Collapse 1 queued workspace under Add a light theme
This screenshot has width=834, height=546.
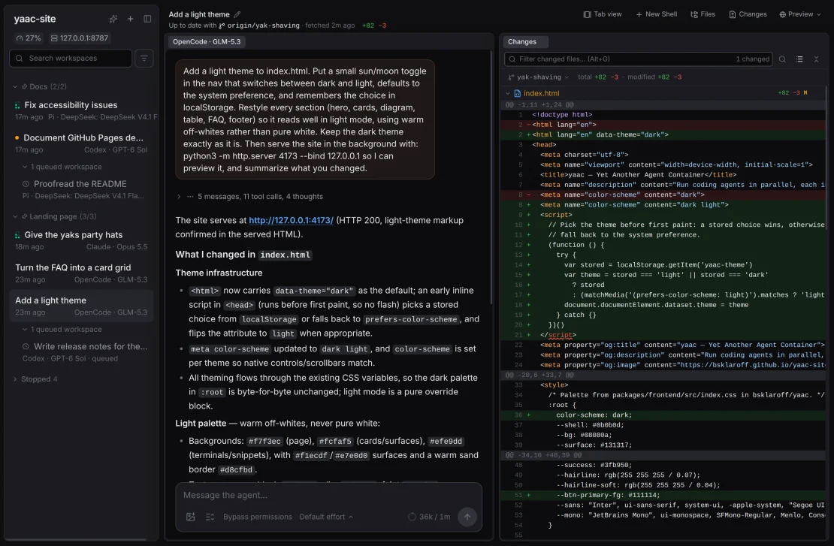pyautogui.click(x=62, y=330)
